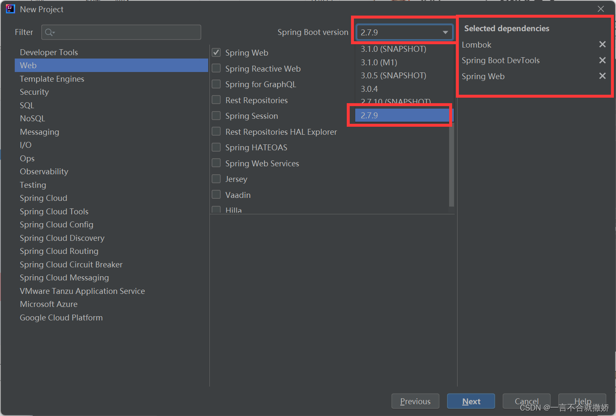This screenshot has width=616, height=416.
Task: Tick the Rest Repositories checkbox
Action: tap(216, 100)
